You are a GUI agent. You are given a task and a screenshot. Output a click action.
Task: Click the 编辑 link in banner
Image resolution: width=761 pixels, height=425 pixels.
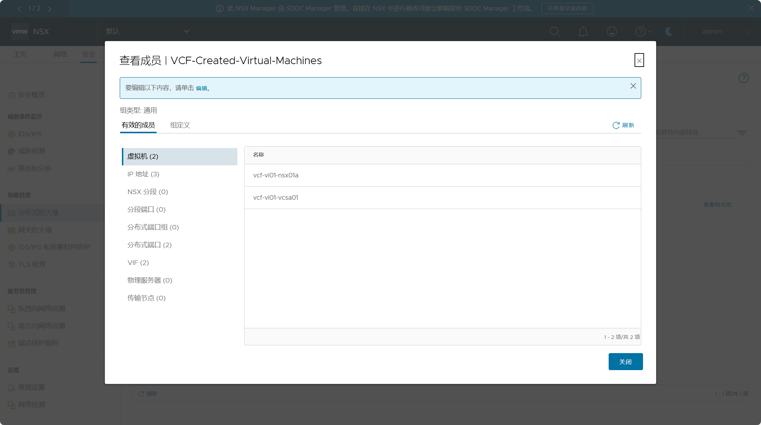pos(202,88)
